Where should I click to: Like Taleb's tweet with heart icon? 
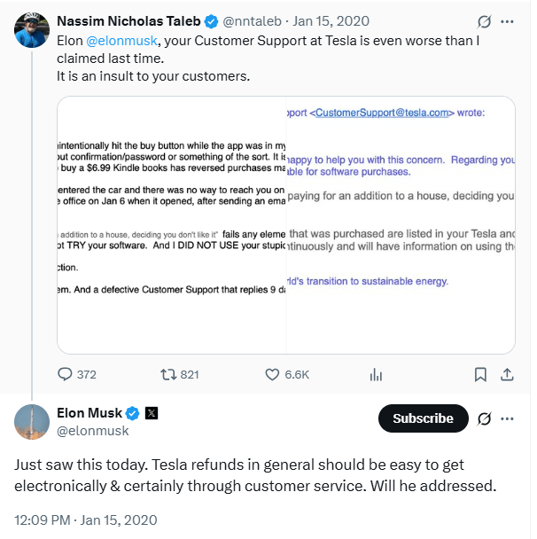pyautogui.click(x=273, y=374)
